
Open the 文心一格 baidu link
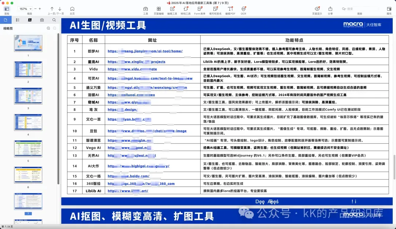pos(129,176)
